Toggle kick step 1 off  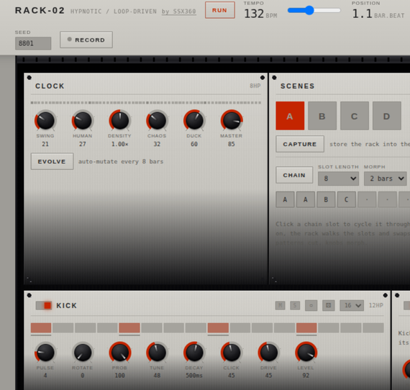(x=41, y=327)
